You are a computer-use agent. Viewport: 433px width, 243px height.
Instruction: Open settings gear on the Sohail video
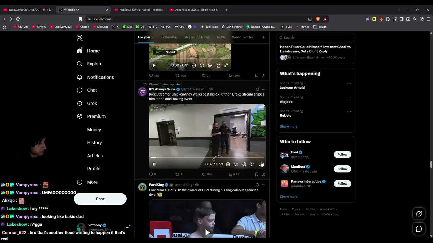(210, 65)
